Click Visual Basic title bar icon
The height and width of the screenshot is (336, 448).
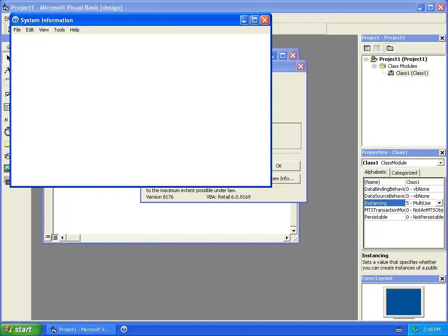point(5,7)
